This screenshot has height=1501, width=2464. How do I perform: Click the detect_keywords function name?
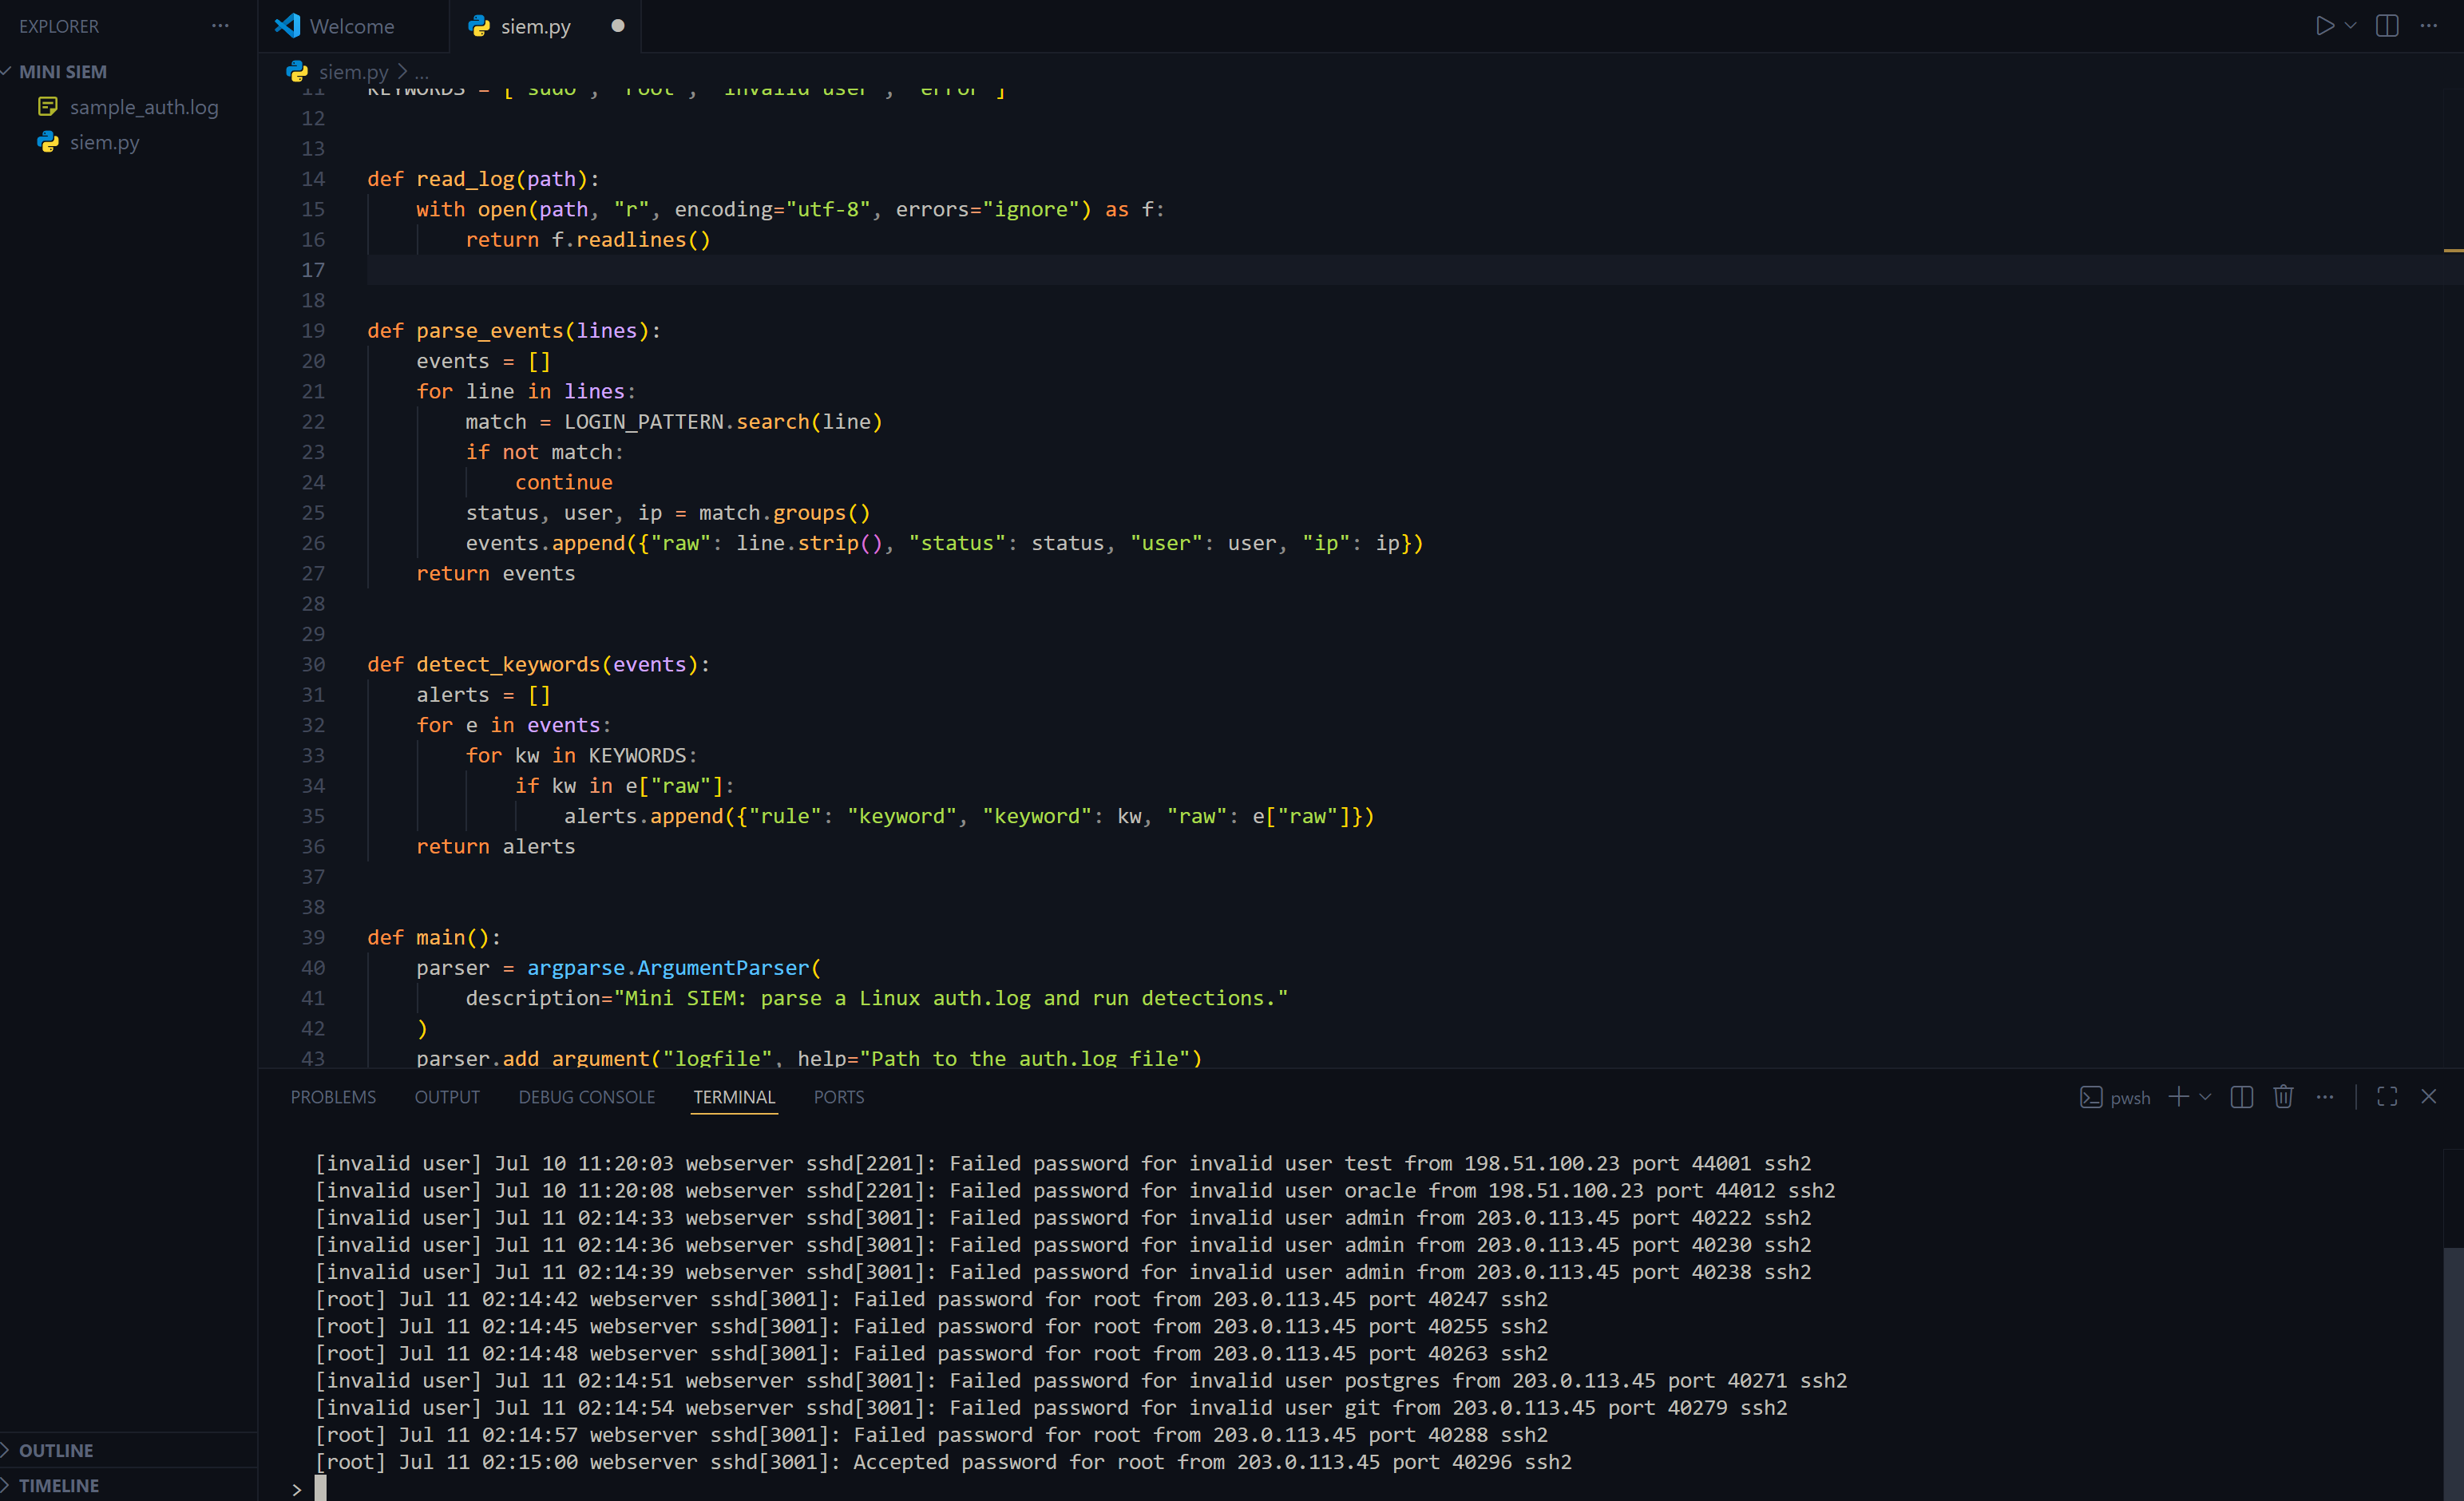(508, 665)
